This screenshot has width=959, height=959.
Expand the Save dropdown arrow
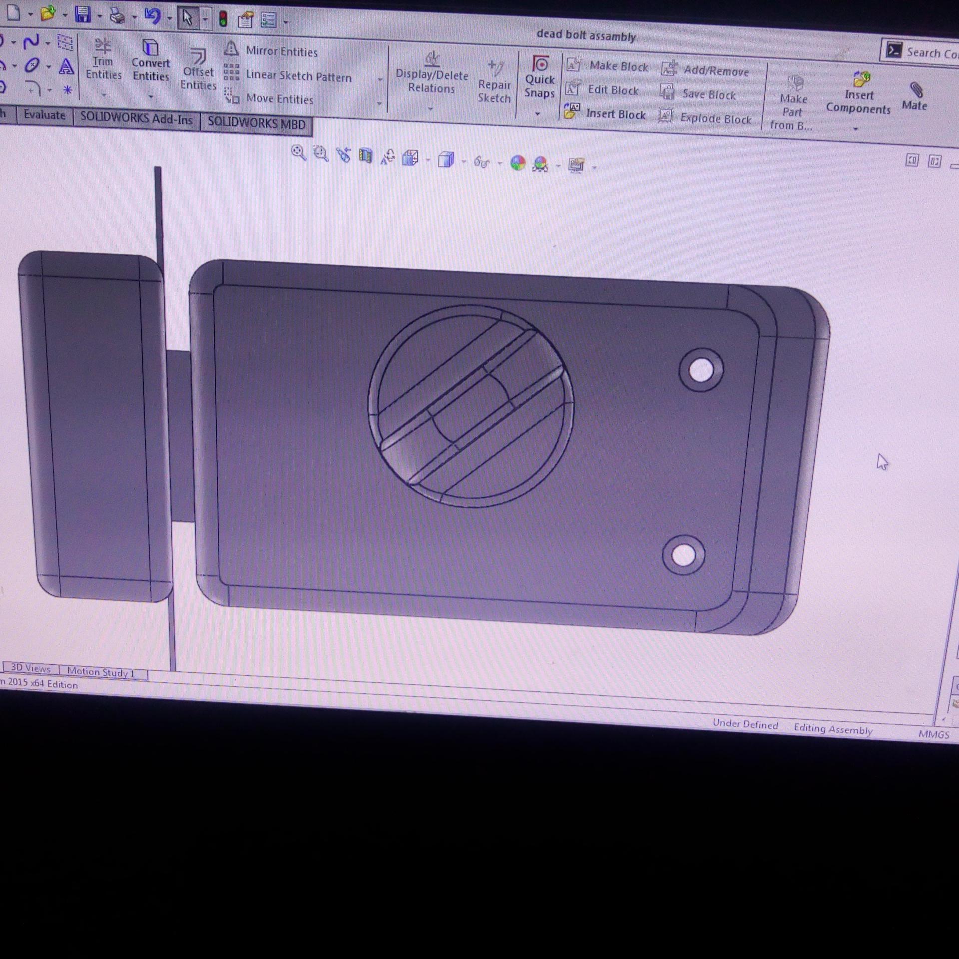point(100,16)
